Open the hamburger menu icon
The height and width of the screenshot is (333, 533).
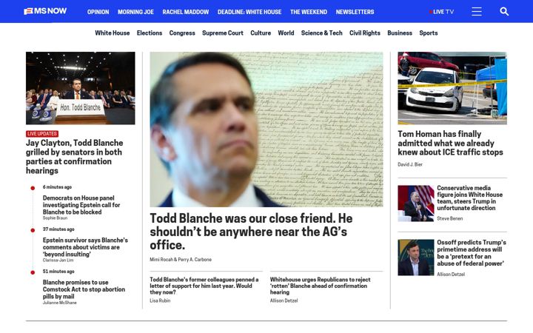click(476, 12)
